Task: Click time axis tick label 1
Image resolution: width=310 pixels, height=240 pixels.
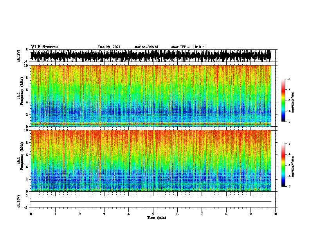Action: pos(55,214)
